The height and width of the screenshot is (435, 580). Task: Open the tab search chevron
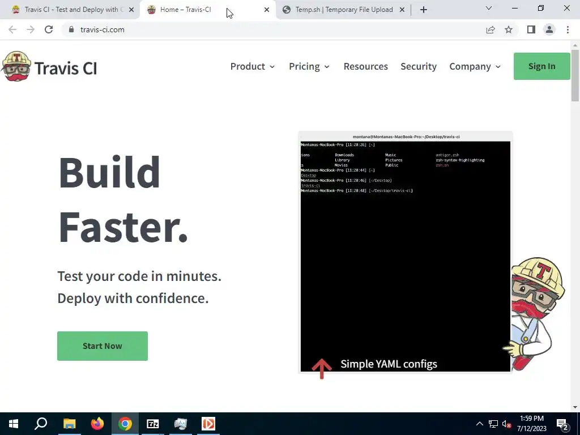[x=489, y=8]
